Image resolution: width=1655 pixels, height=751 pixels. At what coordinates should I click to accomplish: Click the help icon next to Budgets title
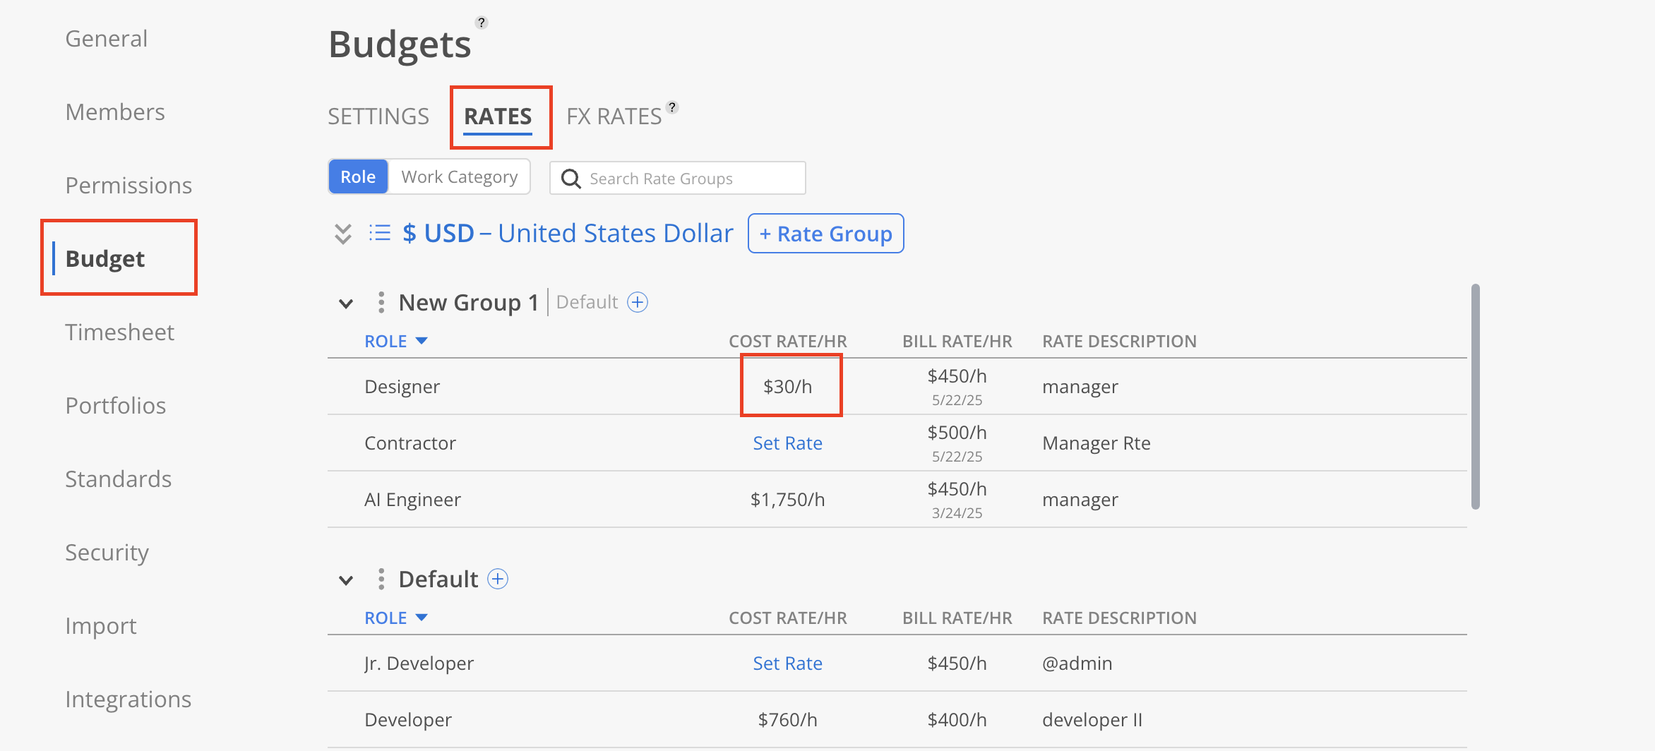tap(482, 23)
